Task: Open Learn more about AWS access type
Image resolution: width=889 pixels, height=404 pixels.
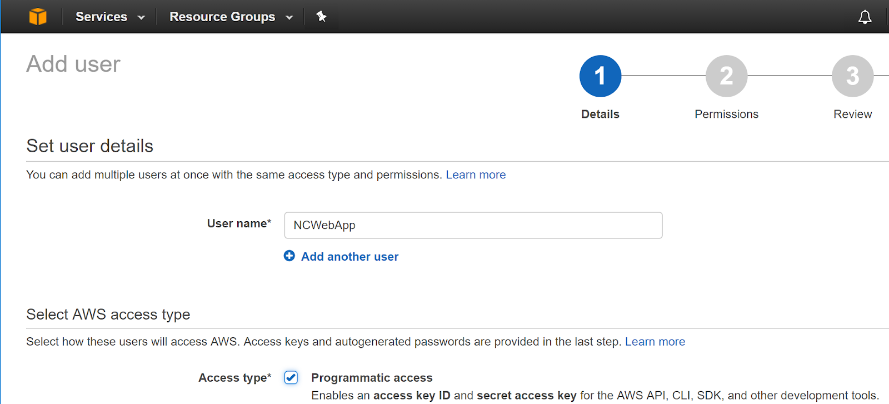Action: pos(655,342)
